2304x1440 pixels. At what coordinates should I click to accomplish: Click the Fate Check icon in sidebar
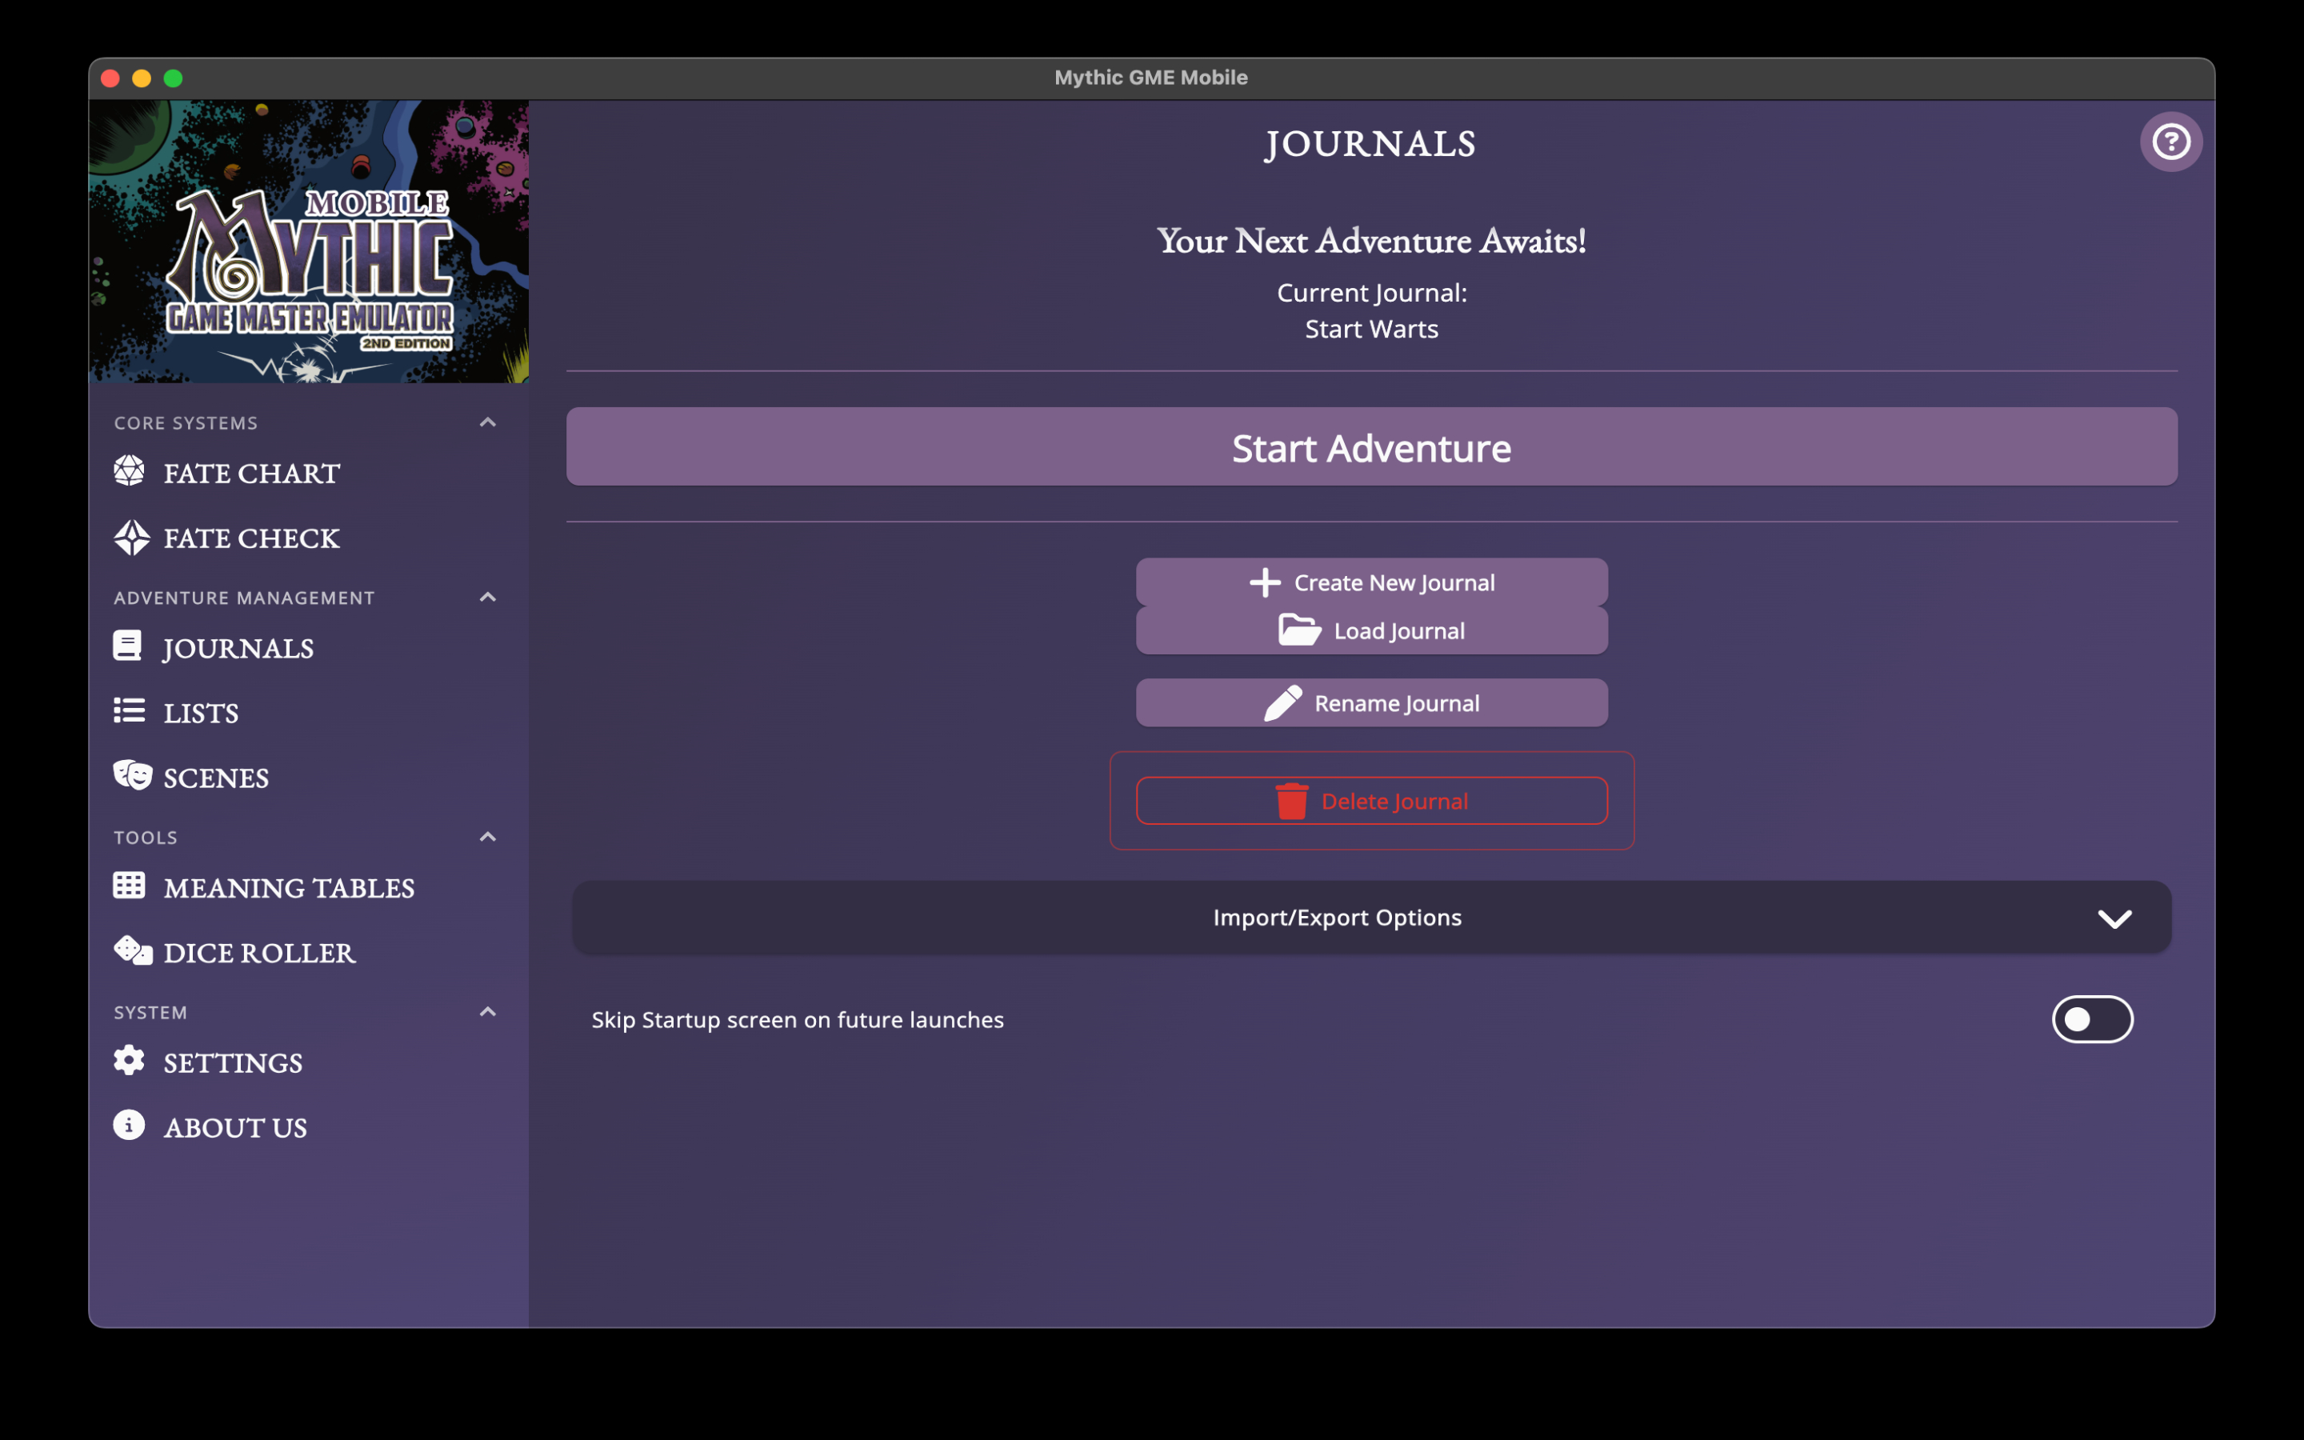pyautogui.click(x=131, y=537)
